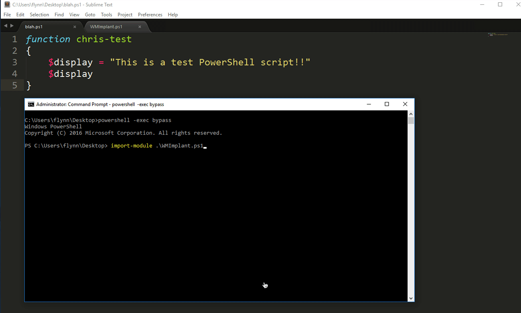Click the Command Prompt scrollbar thumb
The image size is (521, 313).
pyautogui.click(x=411, y=121)
